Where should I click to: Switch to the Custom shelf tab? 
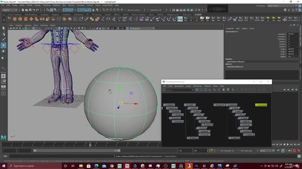point(198,15)
